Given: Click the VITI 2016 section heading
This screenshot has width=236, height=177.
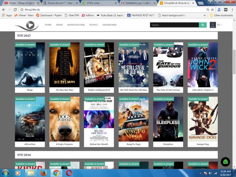Looking at the screenshot, I should [24, 155].
